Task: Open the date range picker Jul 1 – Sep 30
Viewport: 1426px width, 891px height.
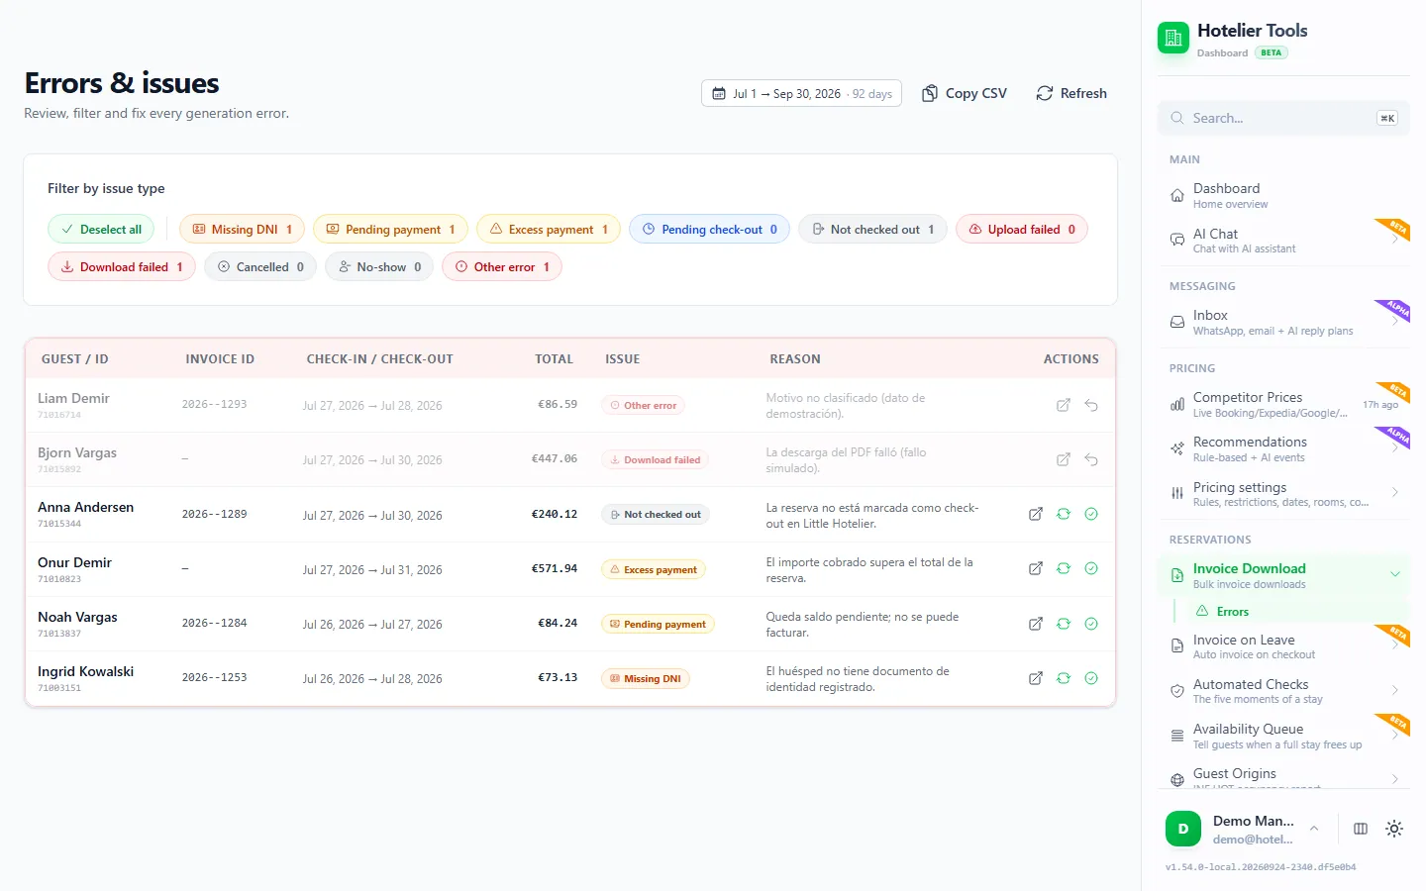Action: 801,93
